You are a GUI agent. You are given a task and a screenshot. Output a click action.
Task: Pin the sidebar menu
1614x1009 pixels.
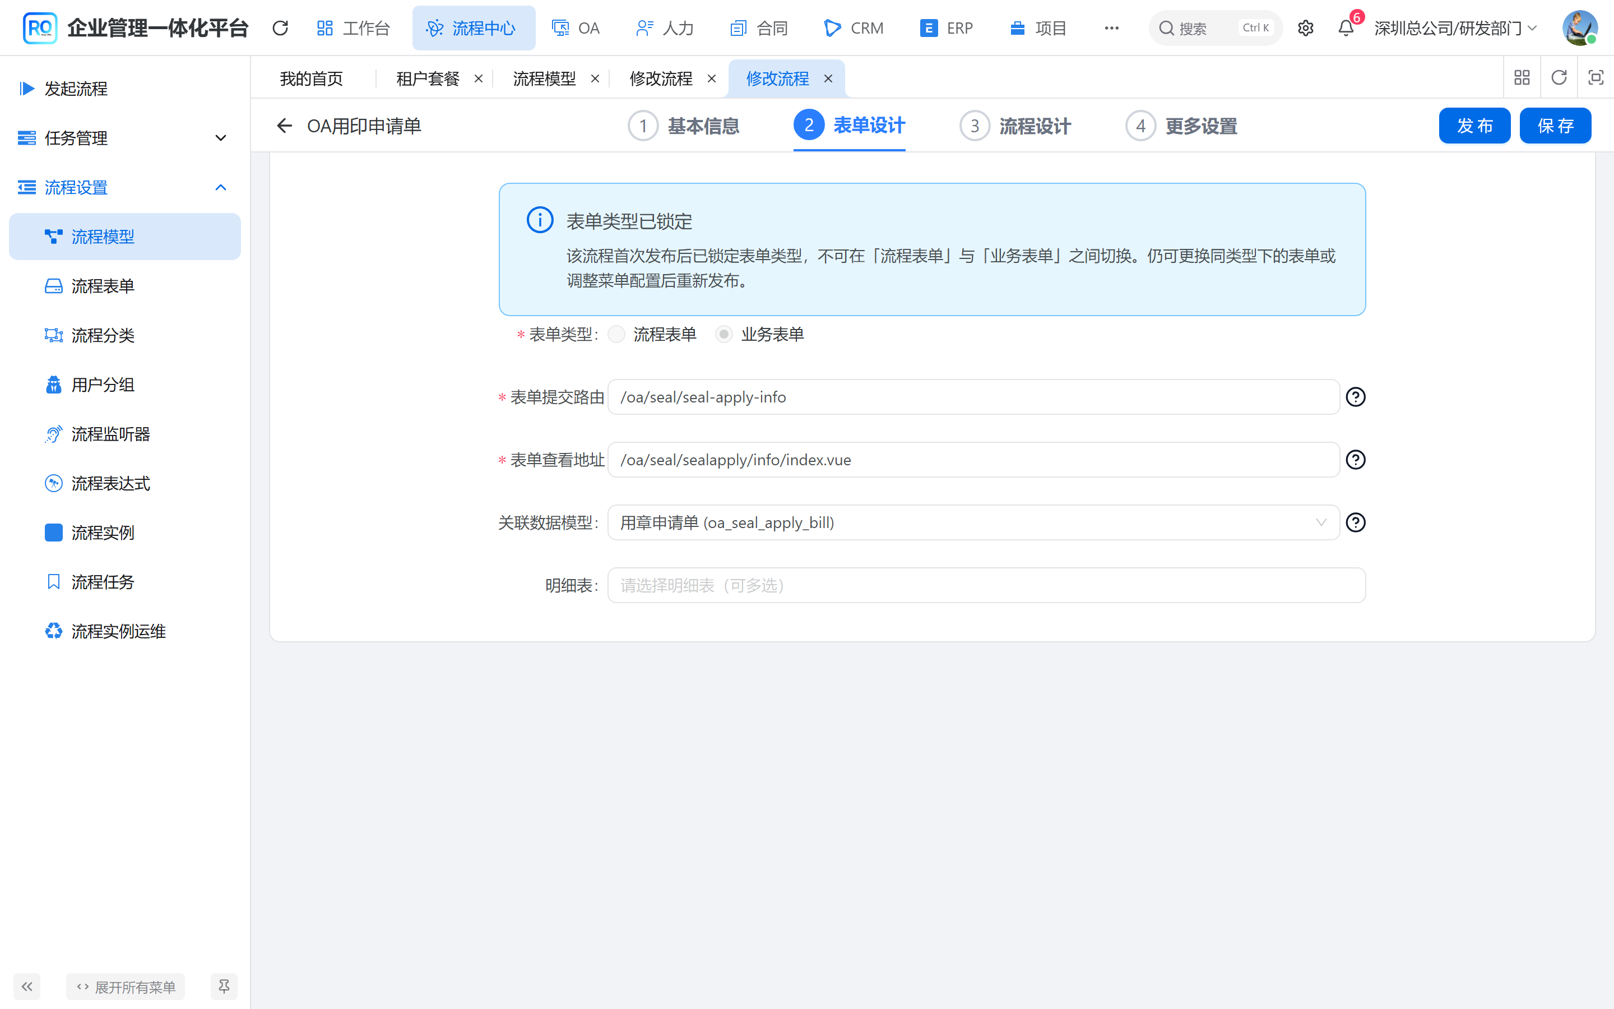tap(224, 987)
